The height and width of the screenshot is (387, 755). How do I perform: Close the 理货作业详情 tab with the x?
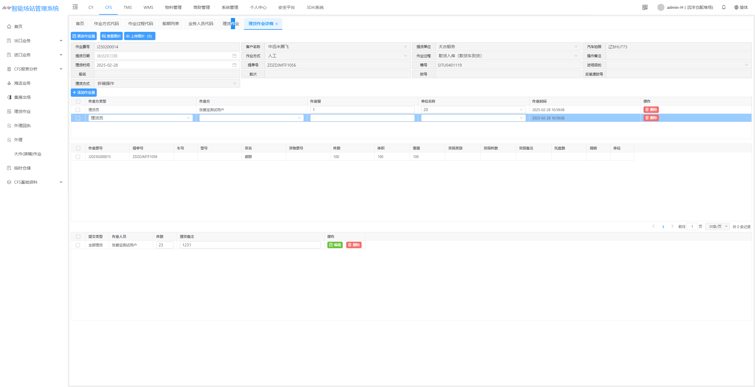tap(277, 24)
